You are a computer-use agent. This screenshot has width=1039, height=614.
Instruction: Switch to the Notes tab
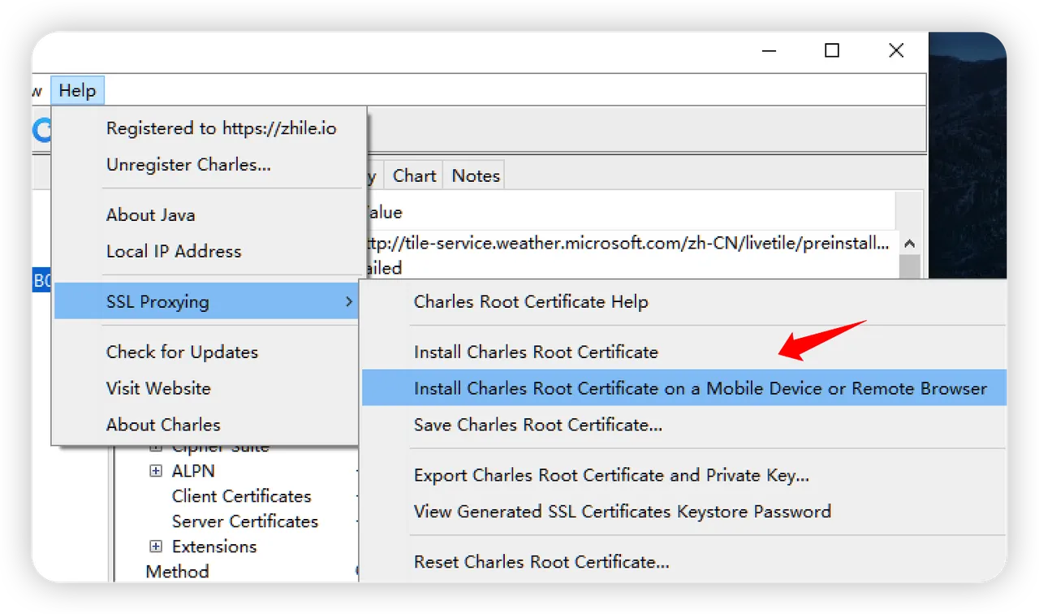click(x=476, y=175)
